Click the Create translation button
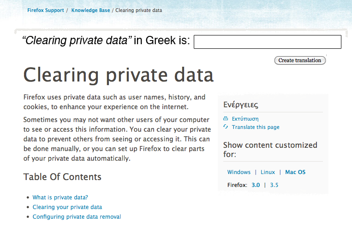 (x=300, y=60)
